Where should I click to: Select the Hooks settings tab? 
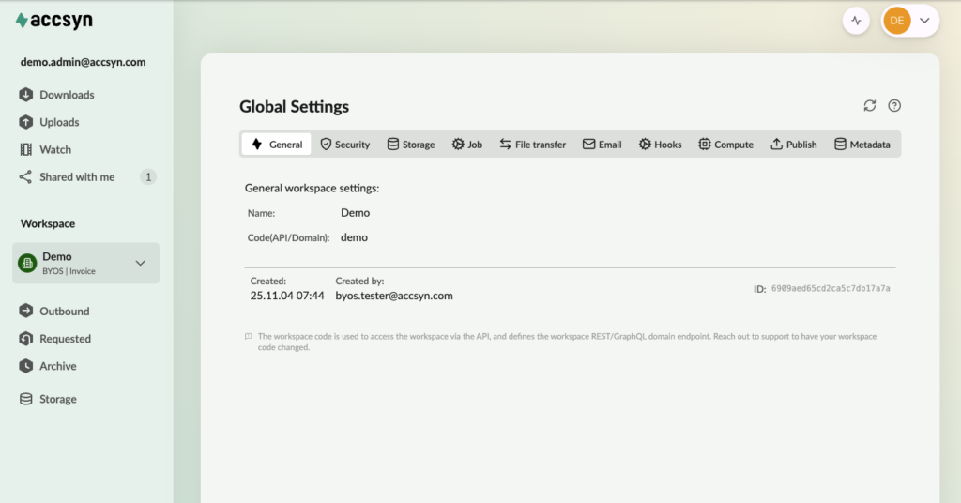pos(660,145)
